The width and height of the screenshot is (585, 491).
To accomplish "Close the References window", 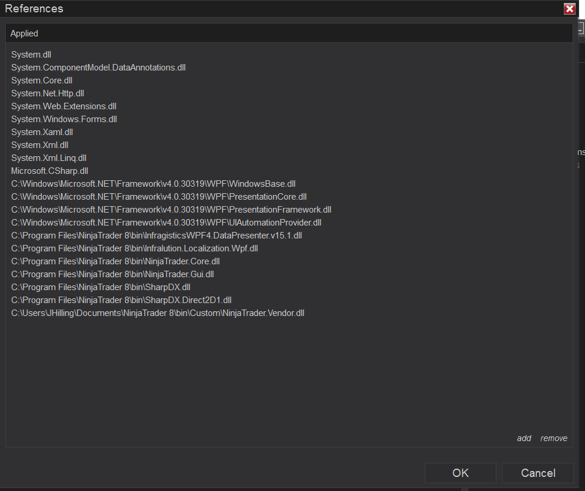I will click(x=569, y=9).
